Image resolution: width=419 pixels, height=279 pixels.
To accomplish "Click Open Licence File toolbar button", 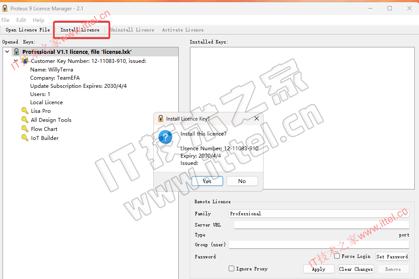I will tap(28, 30).
